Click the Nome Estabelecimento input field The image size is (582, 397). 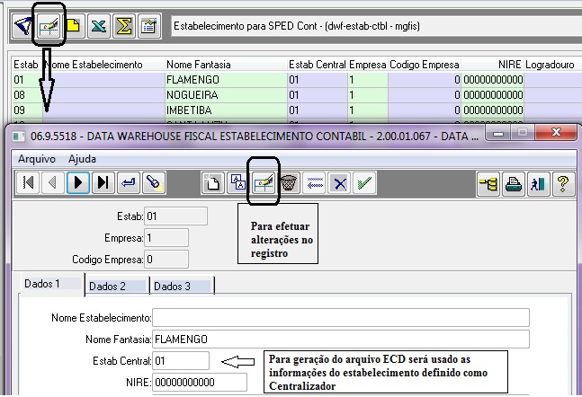click(x=341, y=318)
